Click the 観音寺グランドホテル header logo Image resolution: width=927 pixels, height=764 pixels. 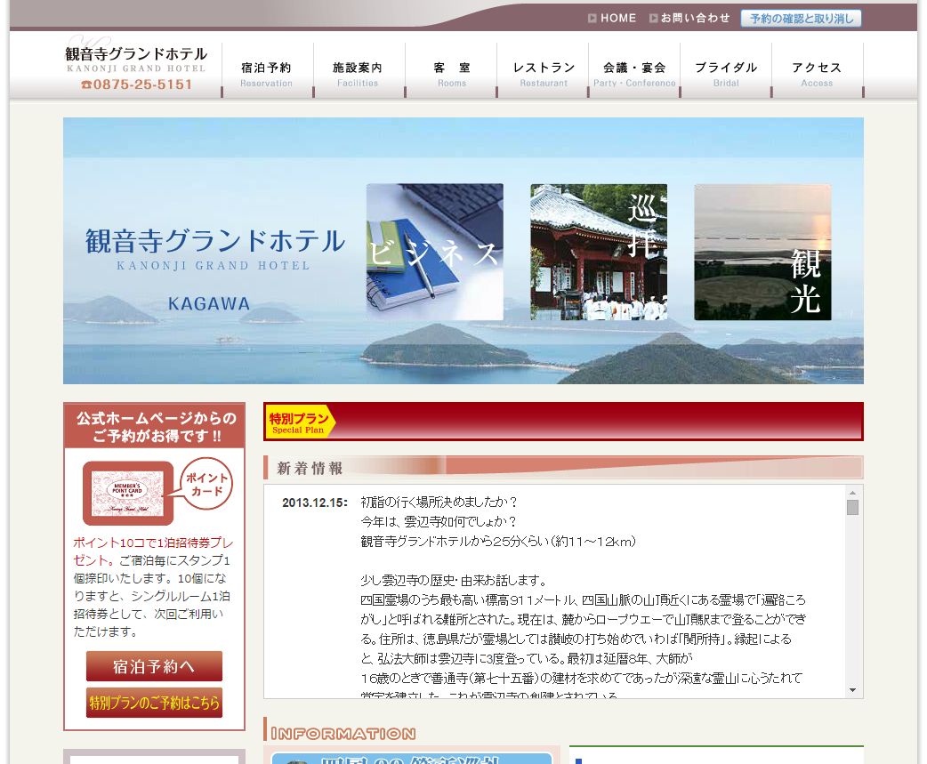pyautogui.click(x=136, y=59)
